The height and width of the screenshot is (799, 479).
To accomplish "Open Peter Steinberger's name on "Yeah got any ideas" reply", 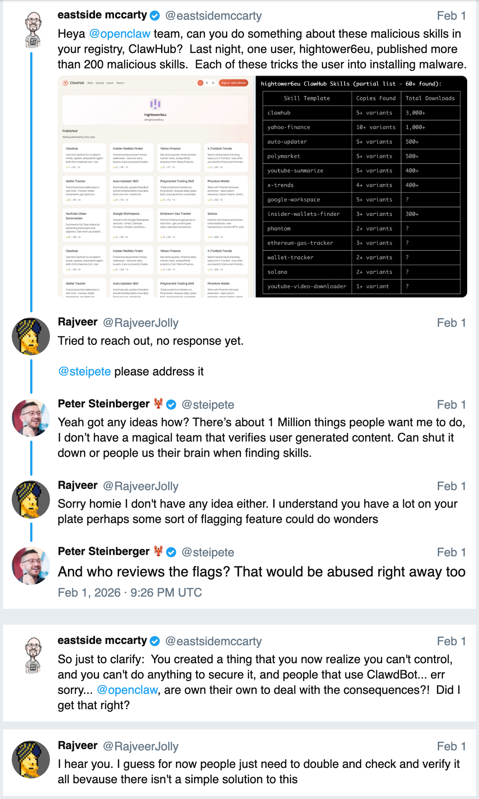I will click(104, 404).
